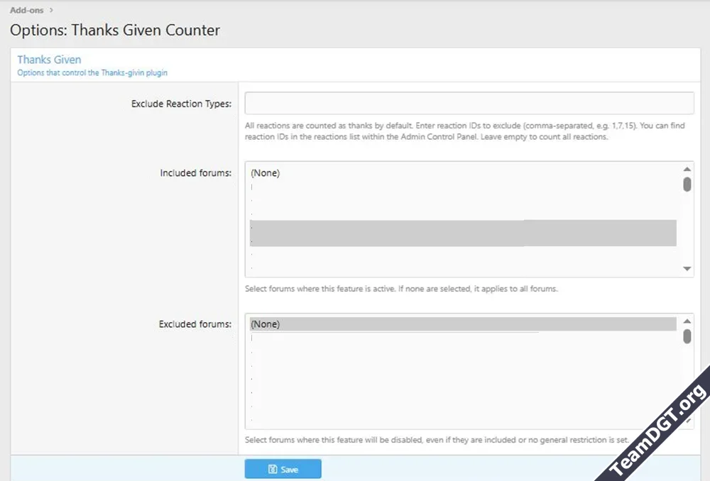
Task: Click the plugin options subtitle under Thanks Given
Action: click(x=92, y=72)
